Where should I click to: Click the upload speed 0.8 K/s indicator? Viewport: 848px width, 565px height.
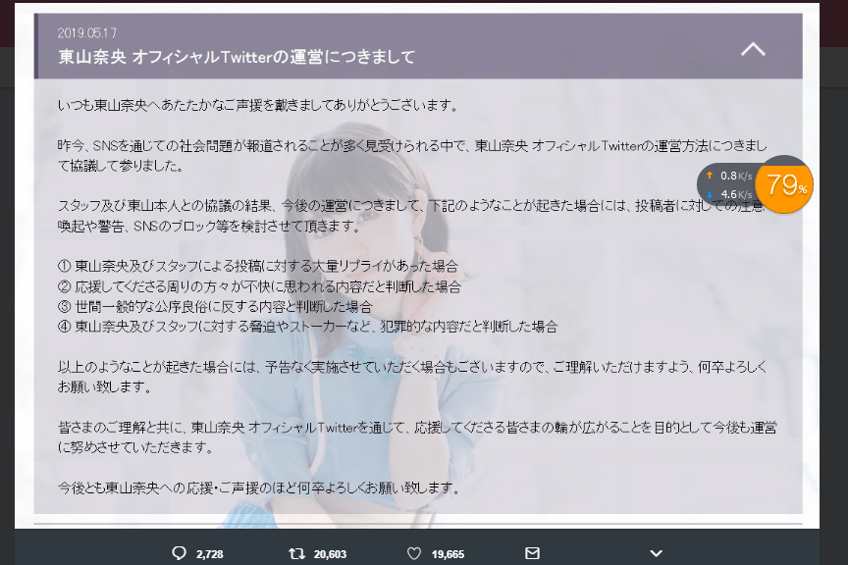(x=729, y=176)
